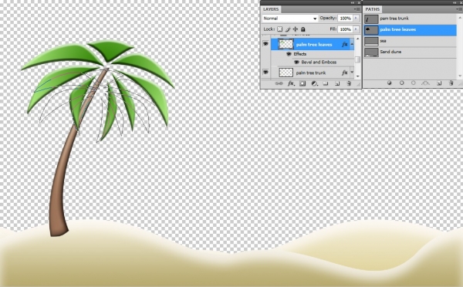The width and height of the screenshot is (463, 287).
Task: Click the sea path thumbnail
Action: tap(371, 41)
